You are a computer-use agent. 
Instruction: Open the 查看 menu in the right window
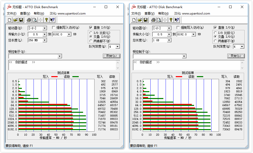[149, 13]
